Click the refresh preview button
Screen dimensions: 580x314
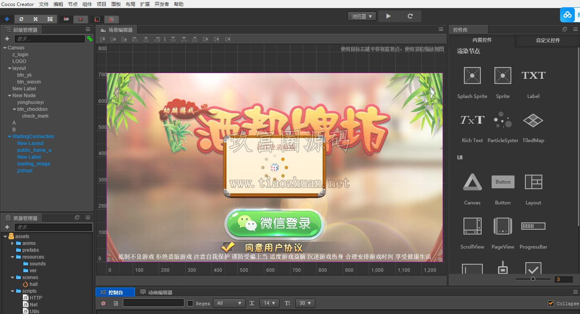[x=410, y=16]
